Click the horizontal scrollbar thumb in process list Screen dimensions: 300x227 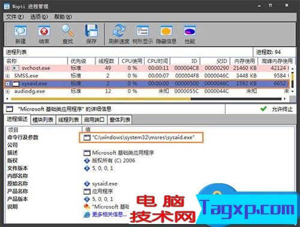click(101, 98)
